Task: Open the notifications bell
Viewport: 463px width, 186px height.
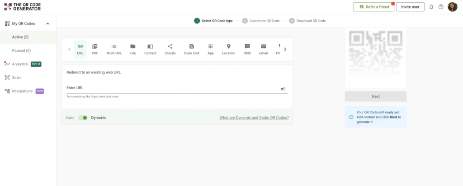Action: 431,7
